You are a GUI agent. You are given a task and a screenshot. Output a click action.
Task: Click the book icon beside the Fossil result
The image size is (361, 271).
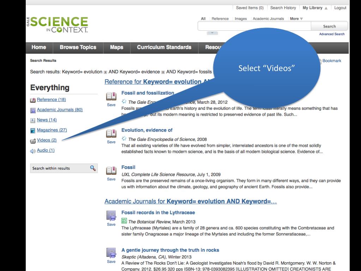[111, 170]
